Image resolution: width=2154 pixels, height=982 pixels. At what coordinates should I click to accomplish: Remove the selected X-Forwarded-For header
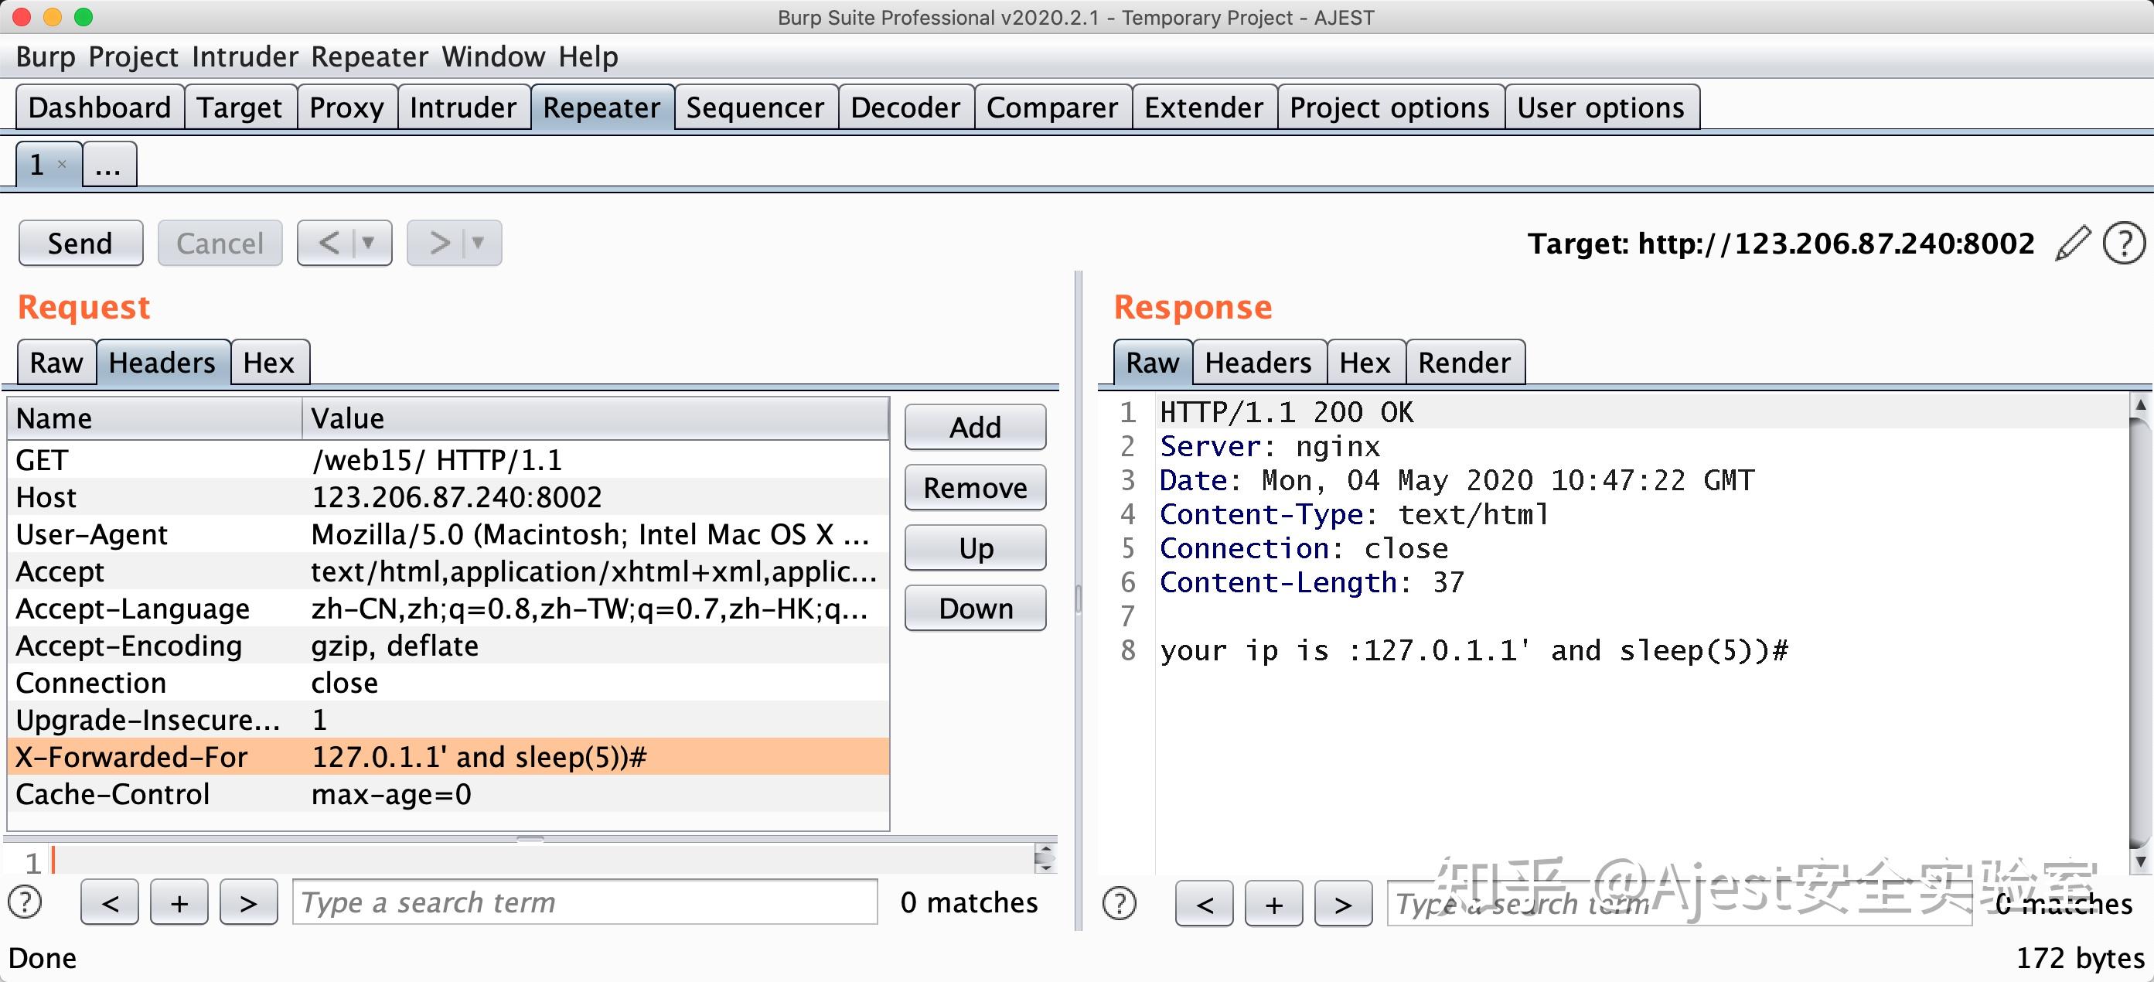point(974,487)
